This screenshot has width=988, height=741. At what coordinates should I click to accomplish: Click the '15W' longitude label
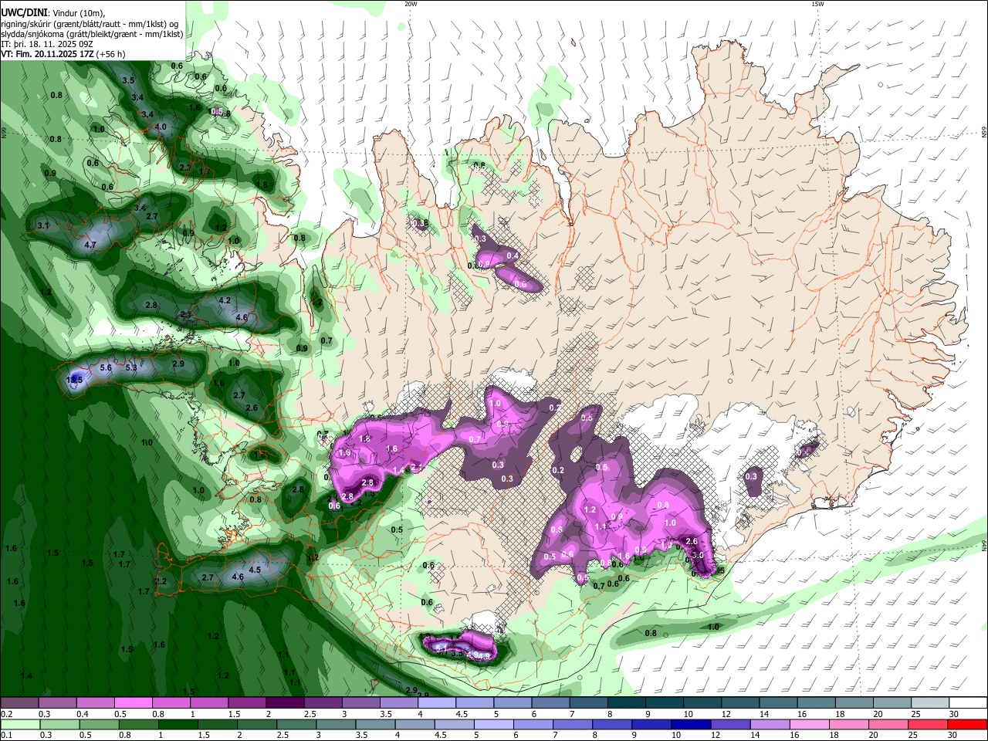pyautogui.click(x=817, y=4)
